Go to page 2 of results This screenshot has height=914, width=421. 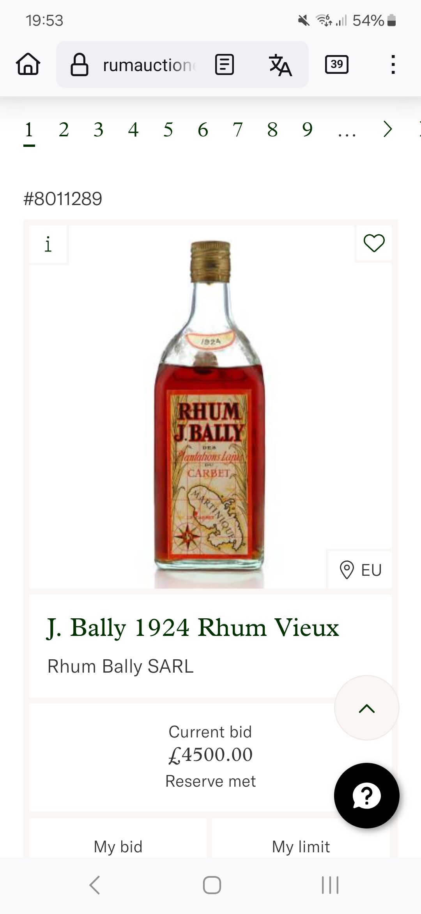tap(64, 130)
